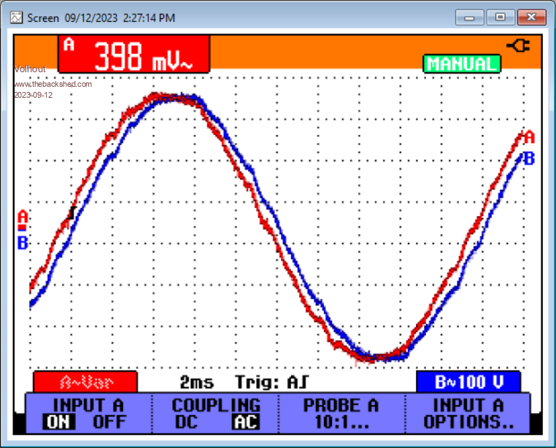Set COUPLING to AC
The image size is (556, 448).
pos(245,421)
